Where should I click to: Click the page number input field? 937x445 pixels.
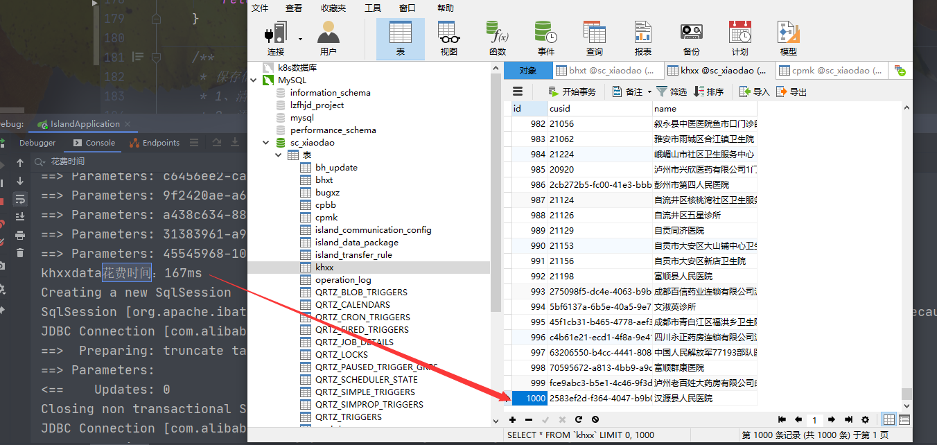coord(815,420)
